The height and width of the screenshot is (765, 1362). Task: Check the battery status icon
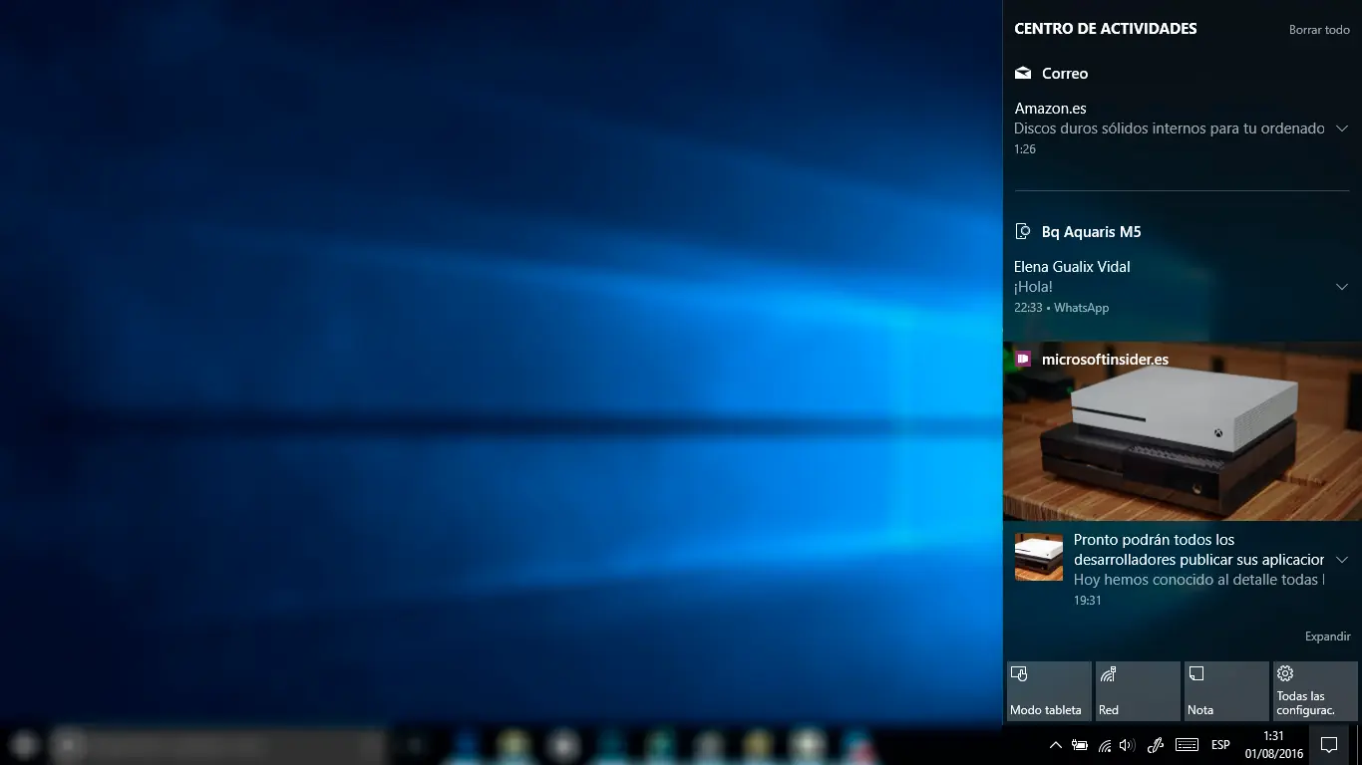point(1079,744)
